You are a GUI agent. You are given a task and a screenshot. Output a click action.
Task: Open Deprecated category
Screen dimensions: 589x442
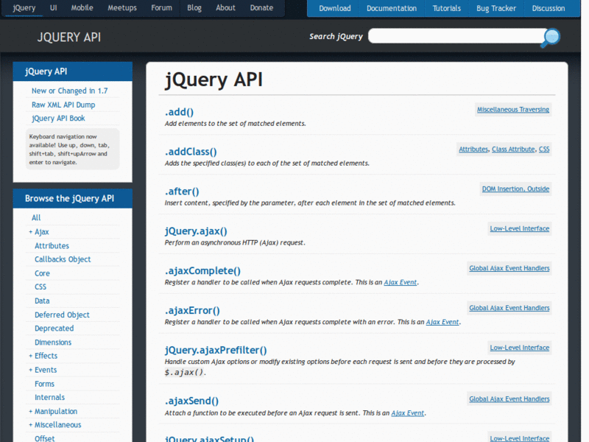pos(54,329)
